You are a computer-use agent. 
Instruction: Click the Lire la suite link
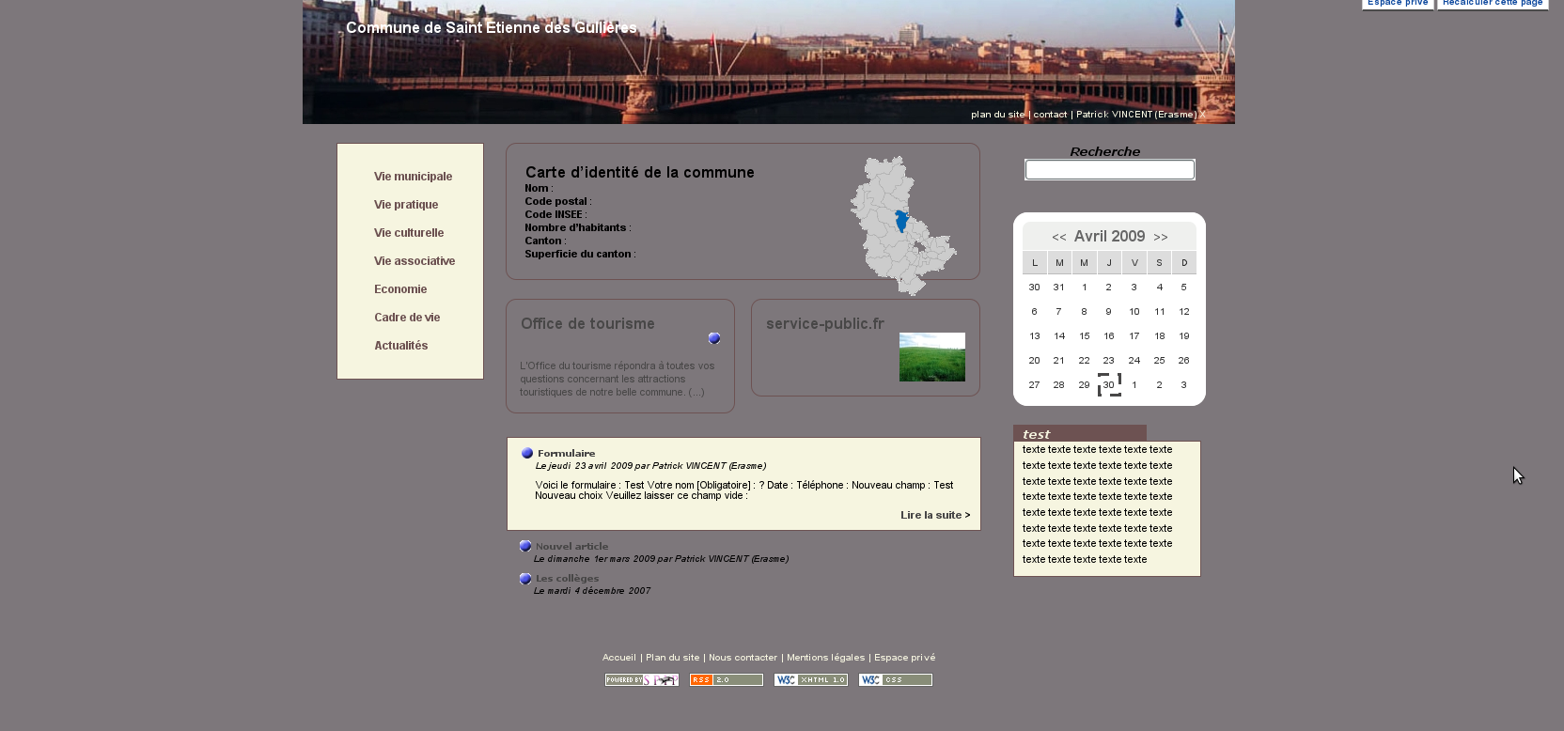click(x=934, y=515)
